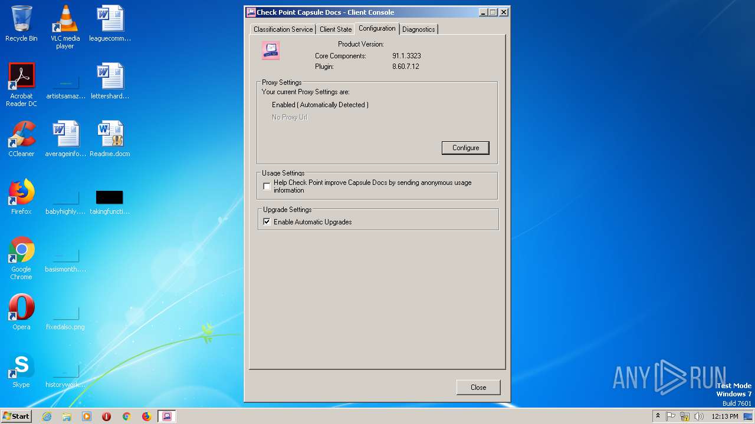This screenshot has width=755, height=424.
Task: Click the greyed 'No Proxy Url' text
Action: pyautogui.click(x=290, y=117)
